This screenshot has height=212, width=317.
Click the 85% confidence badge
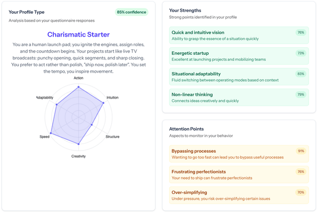coord(131,12)
